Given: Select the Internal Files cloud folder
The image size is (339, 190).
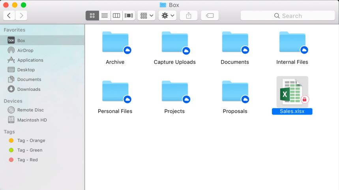Looking at the screenshot, I should coord(292,48).
